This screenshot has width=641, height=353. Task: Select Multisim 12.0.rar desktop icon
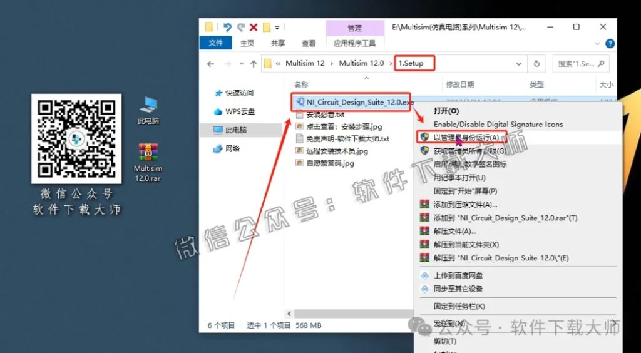pyautogui.click(x=148, y=162)
